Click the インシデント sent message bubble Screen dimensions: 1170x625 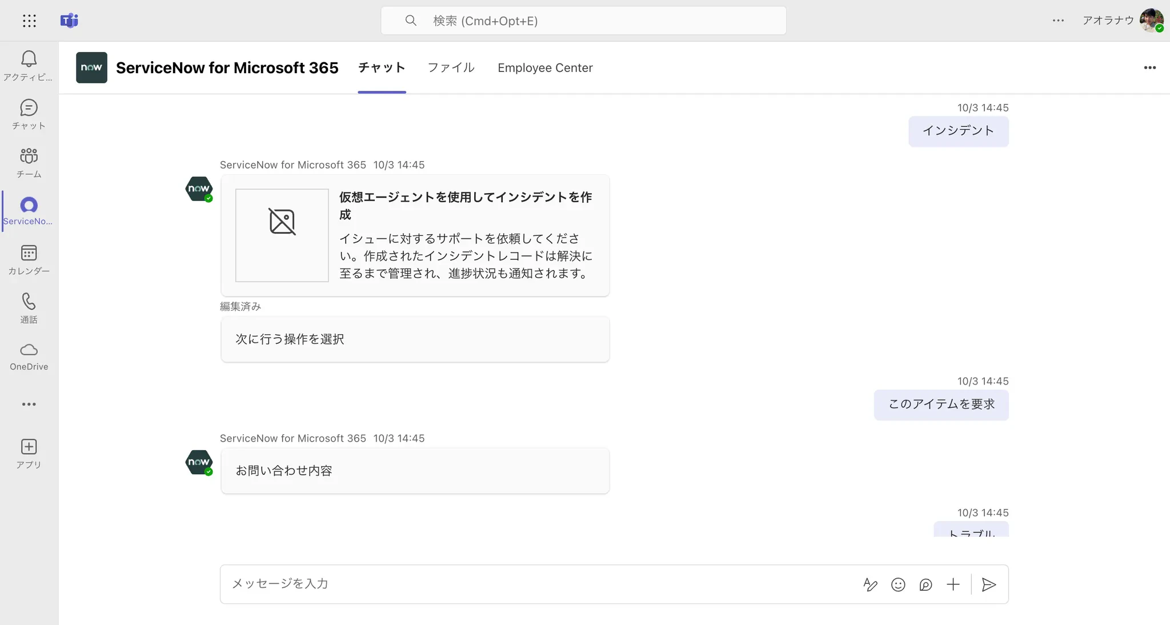(959, 131)
